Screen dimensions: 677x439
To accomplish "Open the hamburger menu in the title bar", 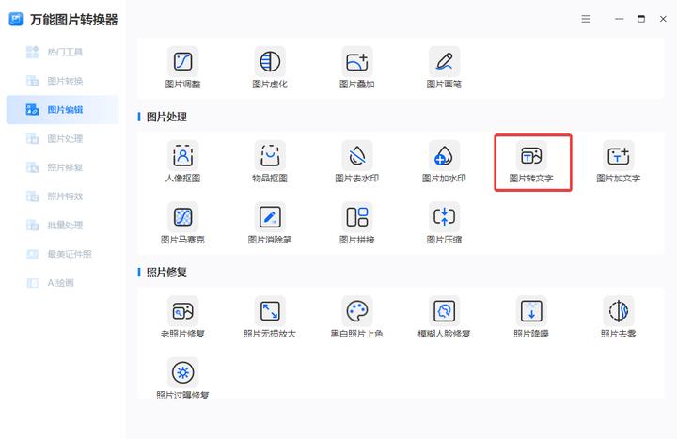I will point(586,19).
